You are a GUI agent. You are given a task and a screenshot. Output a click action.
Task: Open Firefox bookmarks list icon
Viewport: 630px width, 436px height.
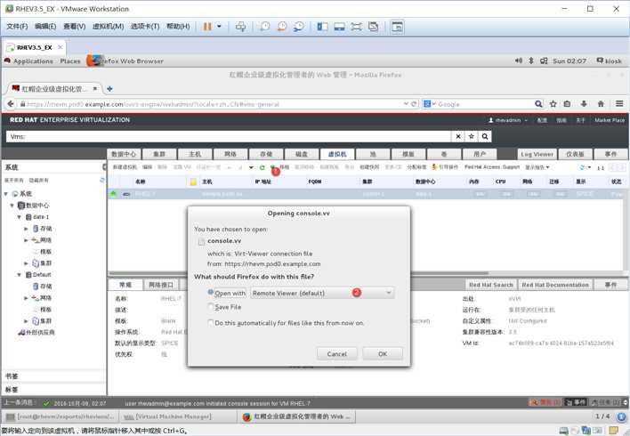[x=567, y=104]
